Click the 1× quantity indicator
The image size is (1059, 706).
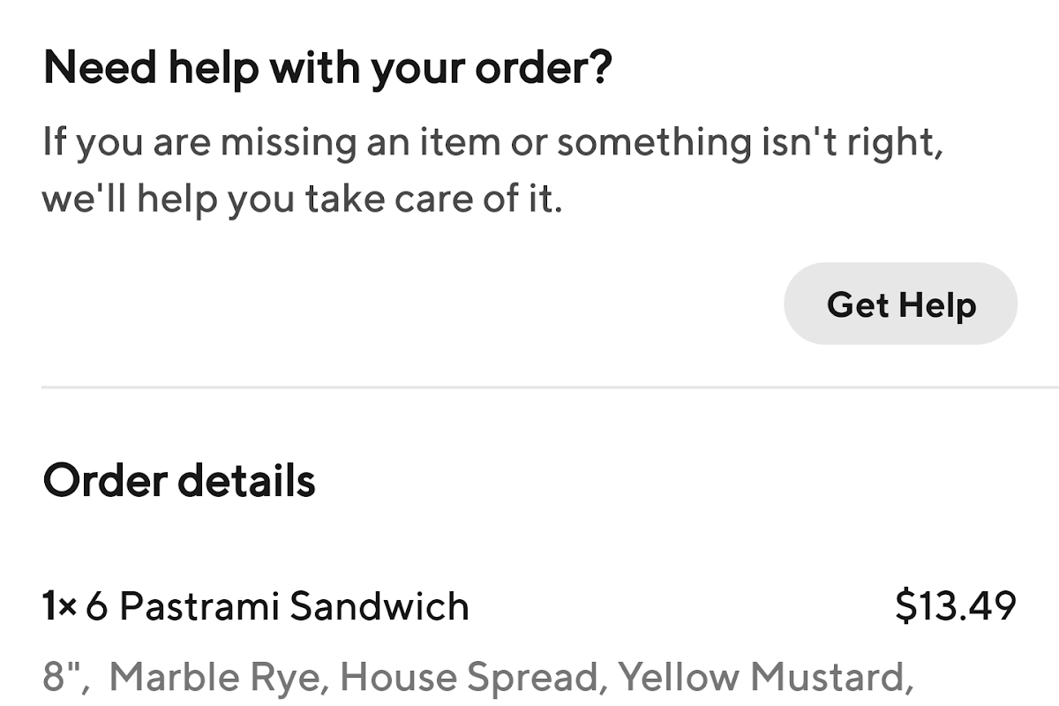(60, 606)
